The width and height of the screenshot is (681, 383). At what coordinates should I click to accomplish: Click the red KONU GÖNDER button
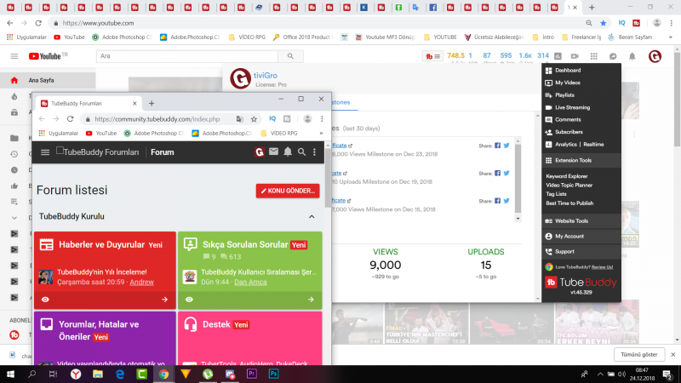tap(288, 191)
